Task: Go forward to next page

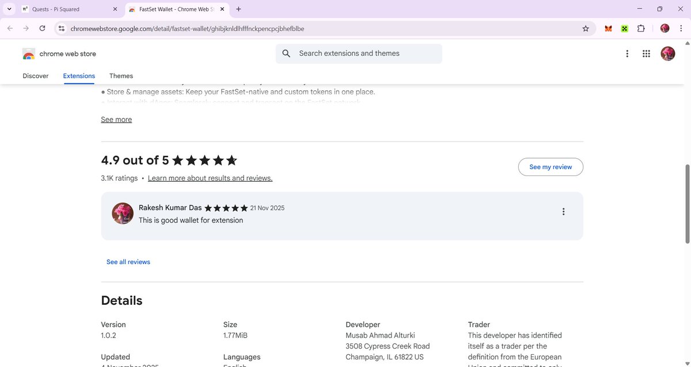Action: (26, 28)
